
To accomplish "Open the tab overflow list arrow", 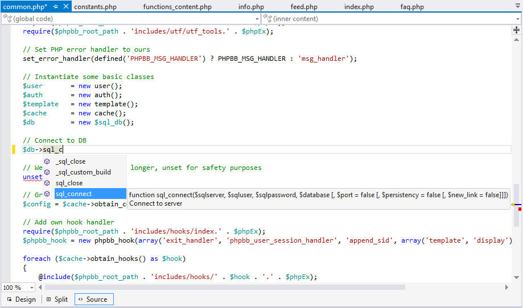I will (x=517, y=6).
